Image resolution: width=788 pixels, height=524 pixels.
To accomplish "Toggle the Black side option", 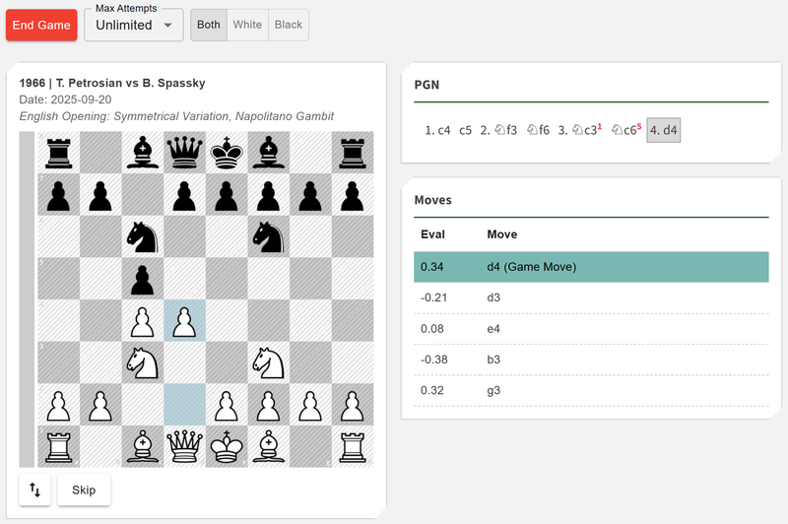I will pos(289,25).
